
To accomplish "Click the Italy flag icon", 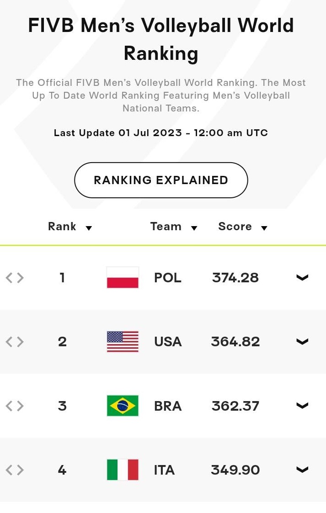I will tap(123, 470).
